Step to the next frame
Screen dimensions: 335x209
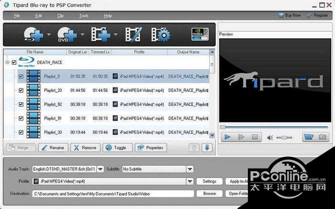coord(241,137)
